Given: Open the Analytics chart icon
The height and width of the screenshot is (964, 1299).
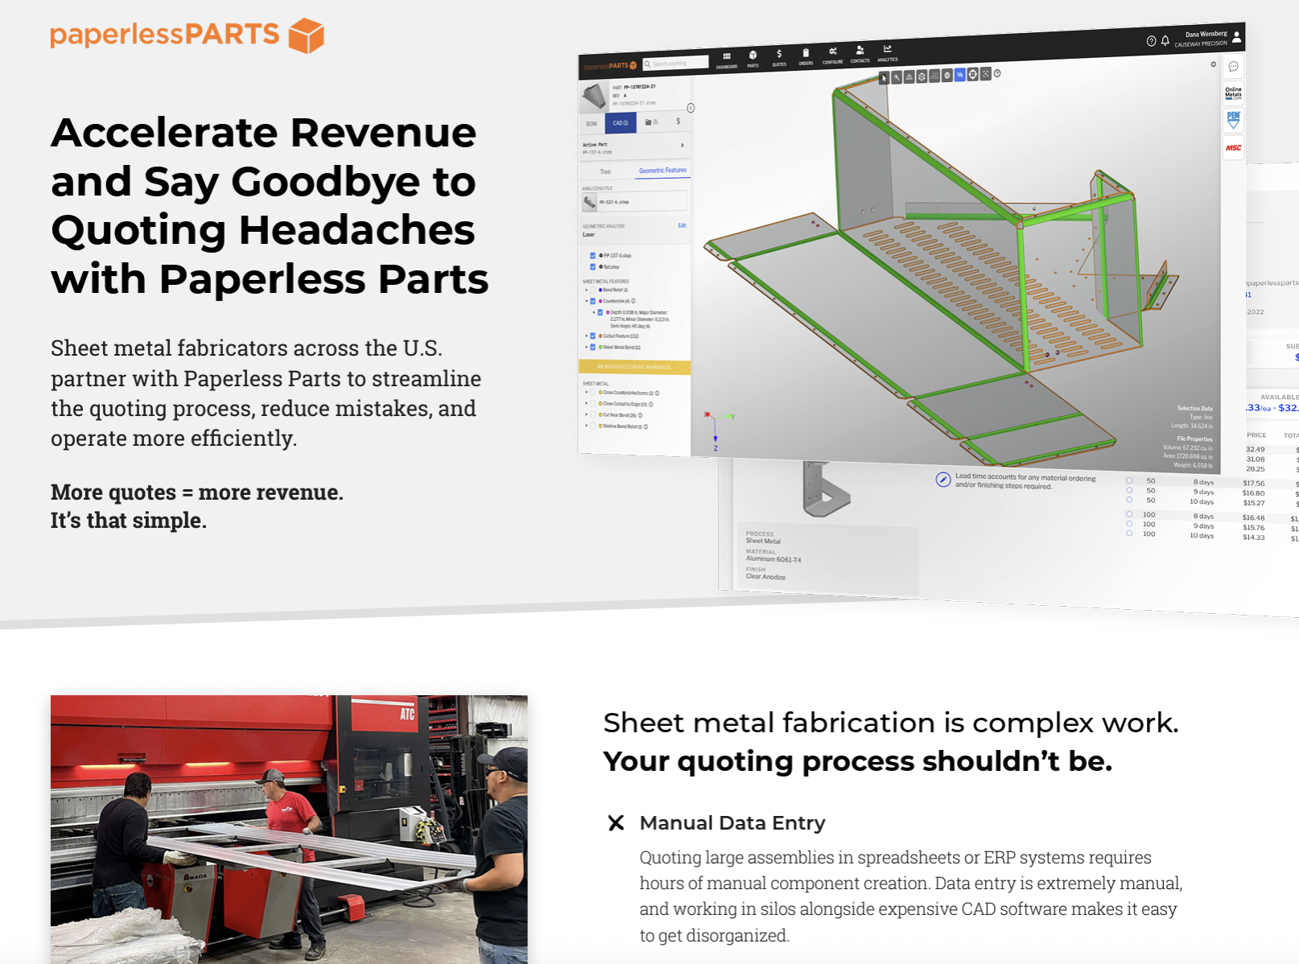Looking at the screenshot, I should [x=888, y=51].
